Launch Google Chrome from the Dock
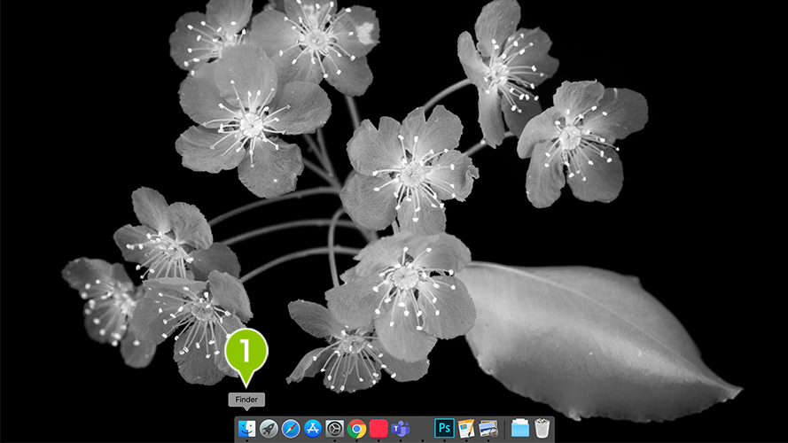 [x=357, y=429]
